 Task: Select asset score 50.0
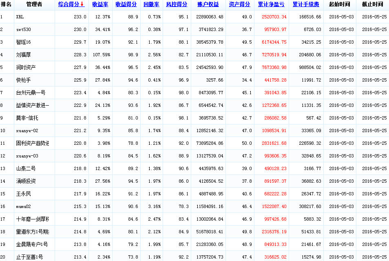(247, 144)
